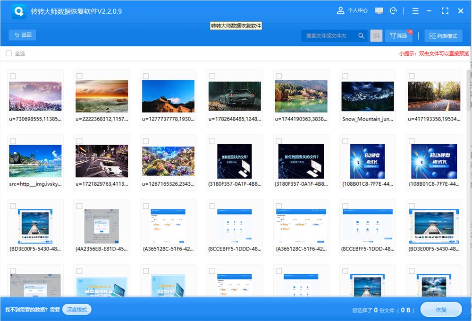Check the box for u=1721829763 image

pyautogui.click(x=79, y=141)
